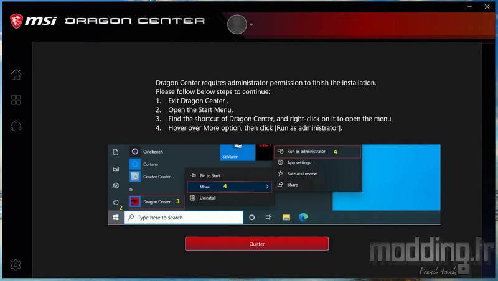Image resolution: width=498 pixels, height=281 pixels.
Task: Click the 'requires administrator permission' sentence
Action: 266,83
